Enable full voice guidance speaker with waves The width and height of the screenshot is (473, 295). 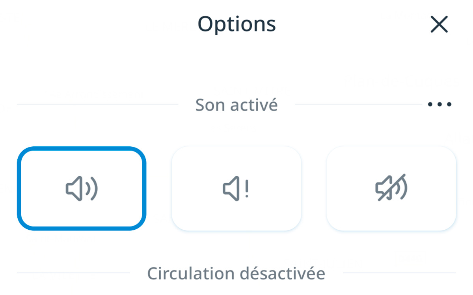pyautogui.click(x=82, y=189)
